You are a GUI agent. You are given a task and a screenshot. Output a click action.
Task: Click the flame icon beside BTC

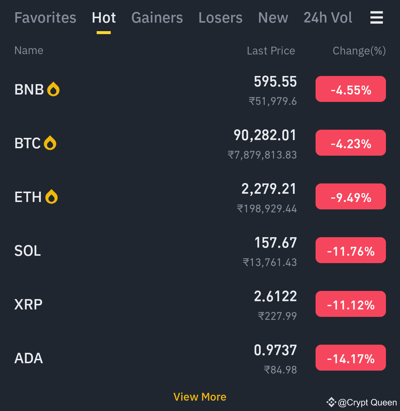tap(50, 143)
